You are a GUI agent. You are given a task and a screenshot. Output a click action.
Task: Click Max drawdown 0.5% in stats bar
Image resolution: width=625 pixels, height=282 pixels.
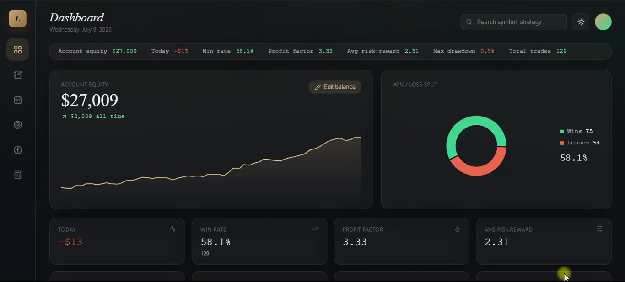[464, 51]
